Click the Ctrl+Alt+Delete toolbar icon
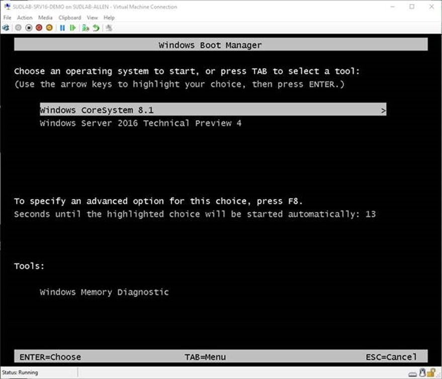This screenshot has height=379, width=442. coord(6,28)
